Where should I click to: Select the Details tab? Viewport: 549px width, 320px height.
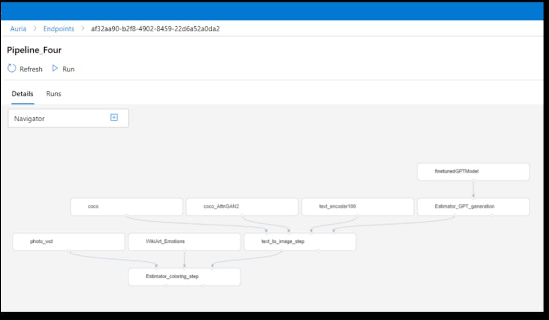[22, 94]
